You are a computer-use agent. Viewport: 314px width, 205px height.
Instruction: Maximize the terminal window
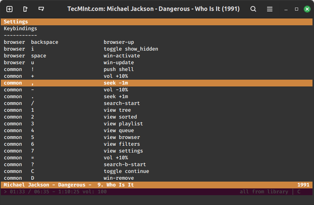point(297,9)
